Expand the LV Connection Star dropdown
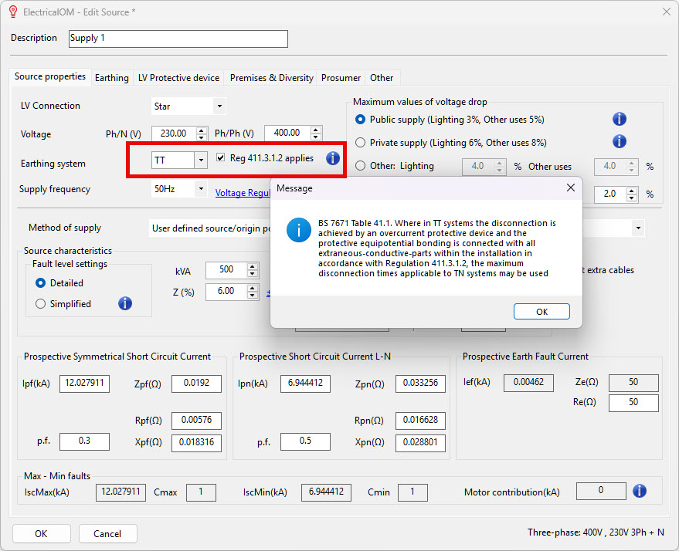This screenshot has height=551, width=679. (219, 106)
